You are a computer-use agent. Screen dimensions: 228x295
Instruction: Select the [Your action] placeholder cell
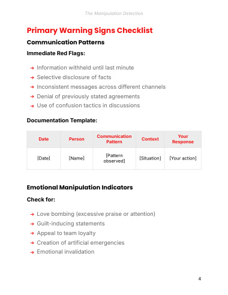[x=183, y=158]
